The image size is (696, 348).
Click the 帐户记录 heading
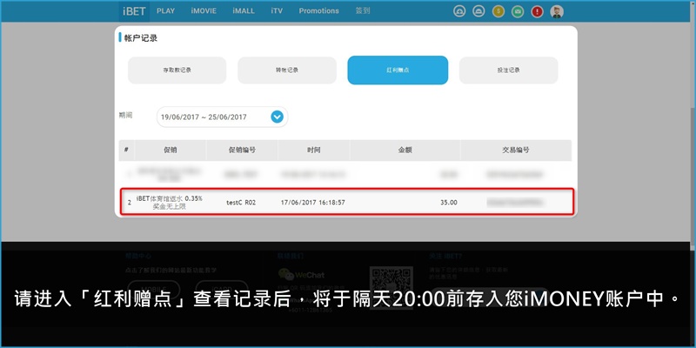coord(141,38)
